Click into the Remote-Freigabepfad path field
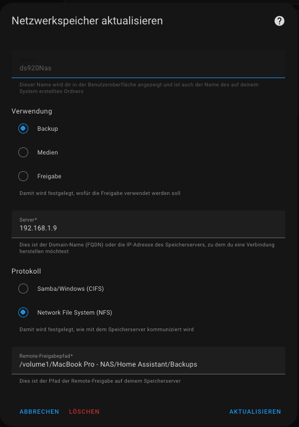 click(x=148, y=361)
